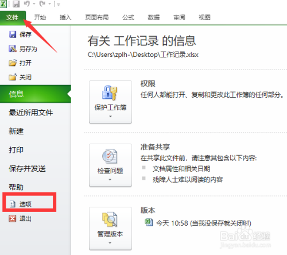
Task: Click the 残障人士难以阅读的内容 list item
Action: tap(188, 180)
